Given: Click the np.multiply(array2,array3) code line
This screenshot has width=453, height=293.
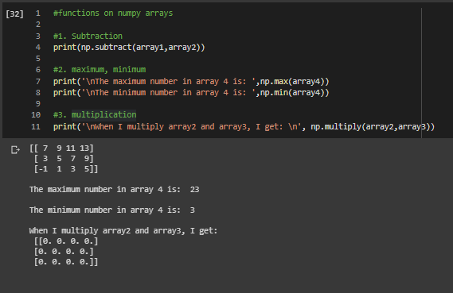Looking at the screenshot, I should click(x=244, y=127).
